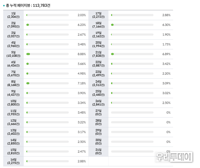Select the 16일 (3,275건) row label

tap(13, 161)
